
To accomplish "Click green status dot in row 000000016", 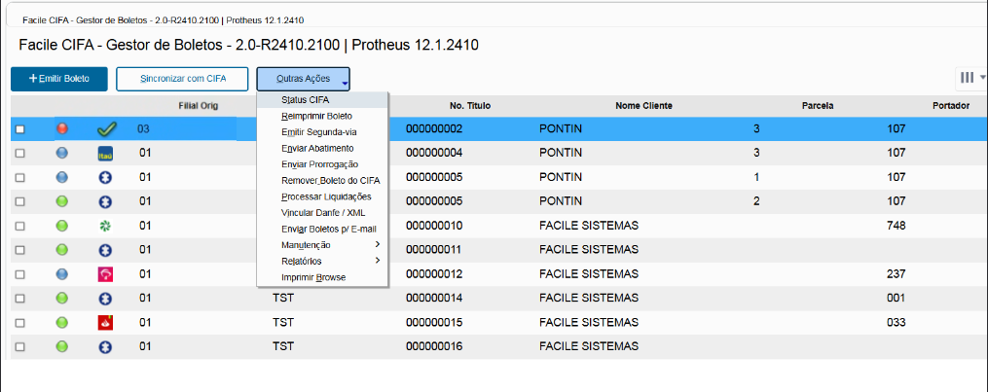I will (61, 346).
